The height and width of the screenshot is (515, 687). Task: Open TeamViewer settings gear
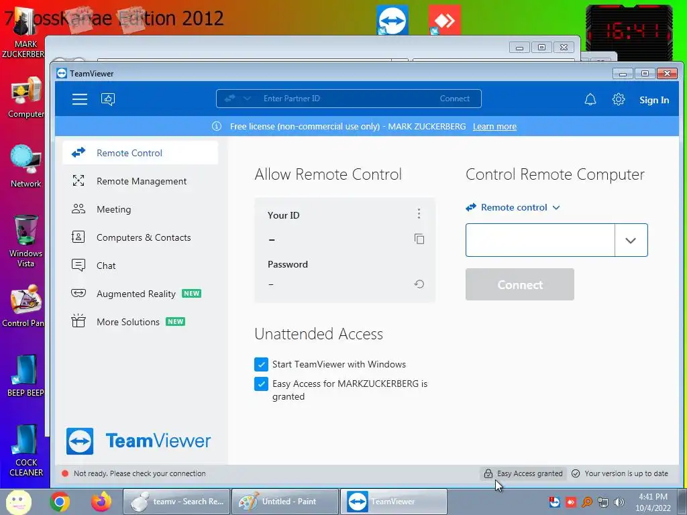[618, 99]
